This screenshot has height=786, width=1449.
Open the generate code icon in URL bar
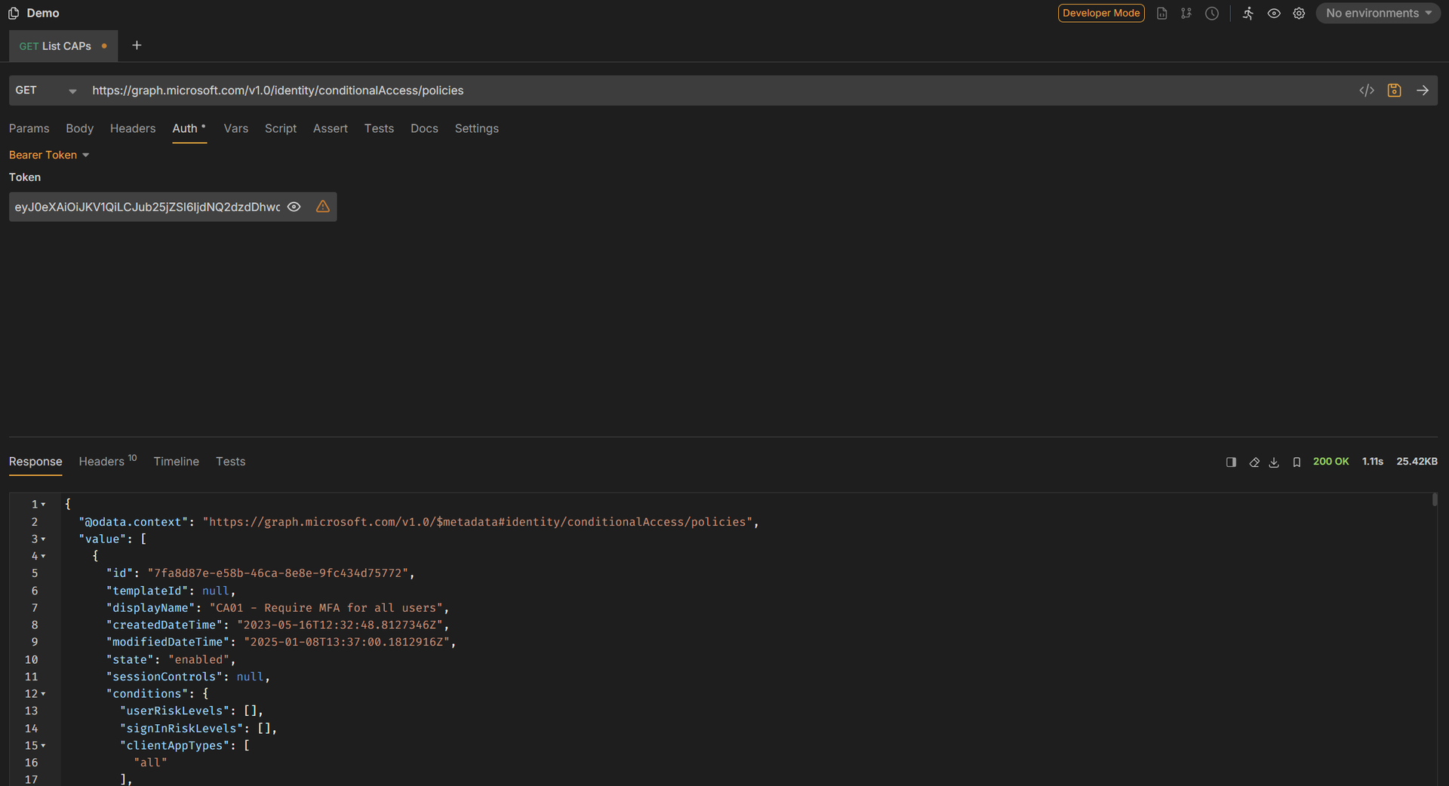(1366, 91)
